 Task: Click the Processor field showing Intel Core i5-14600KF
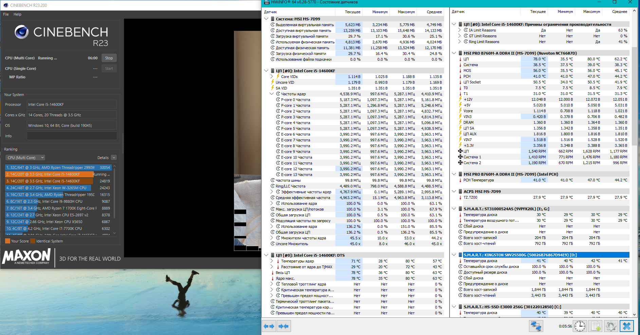(x=72, y=104)
